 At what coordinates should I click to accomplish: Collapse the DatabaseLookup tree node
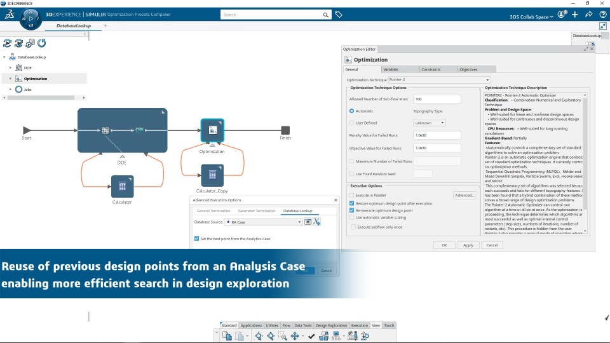[x=4, y=57]
